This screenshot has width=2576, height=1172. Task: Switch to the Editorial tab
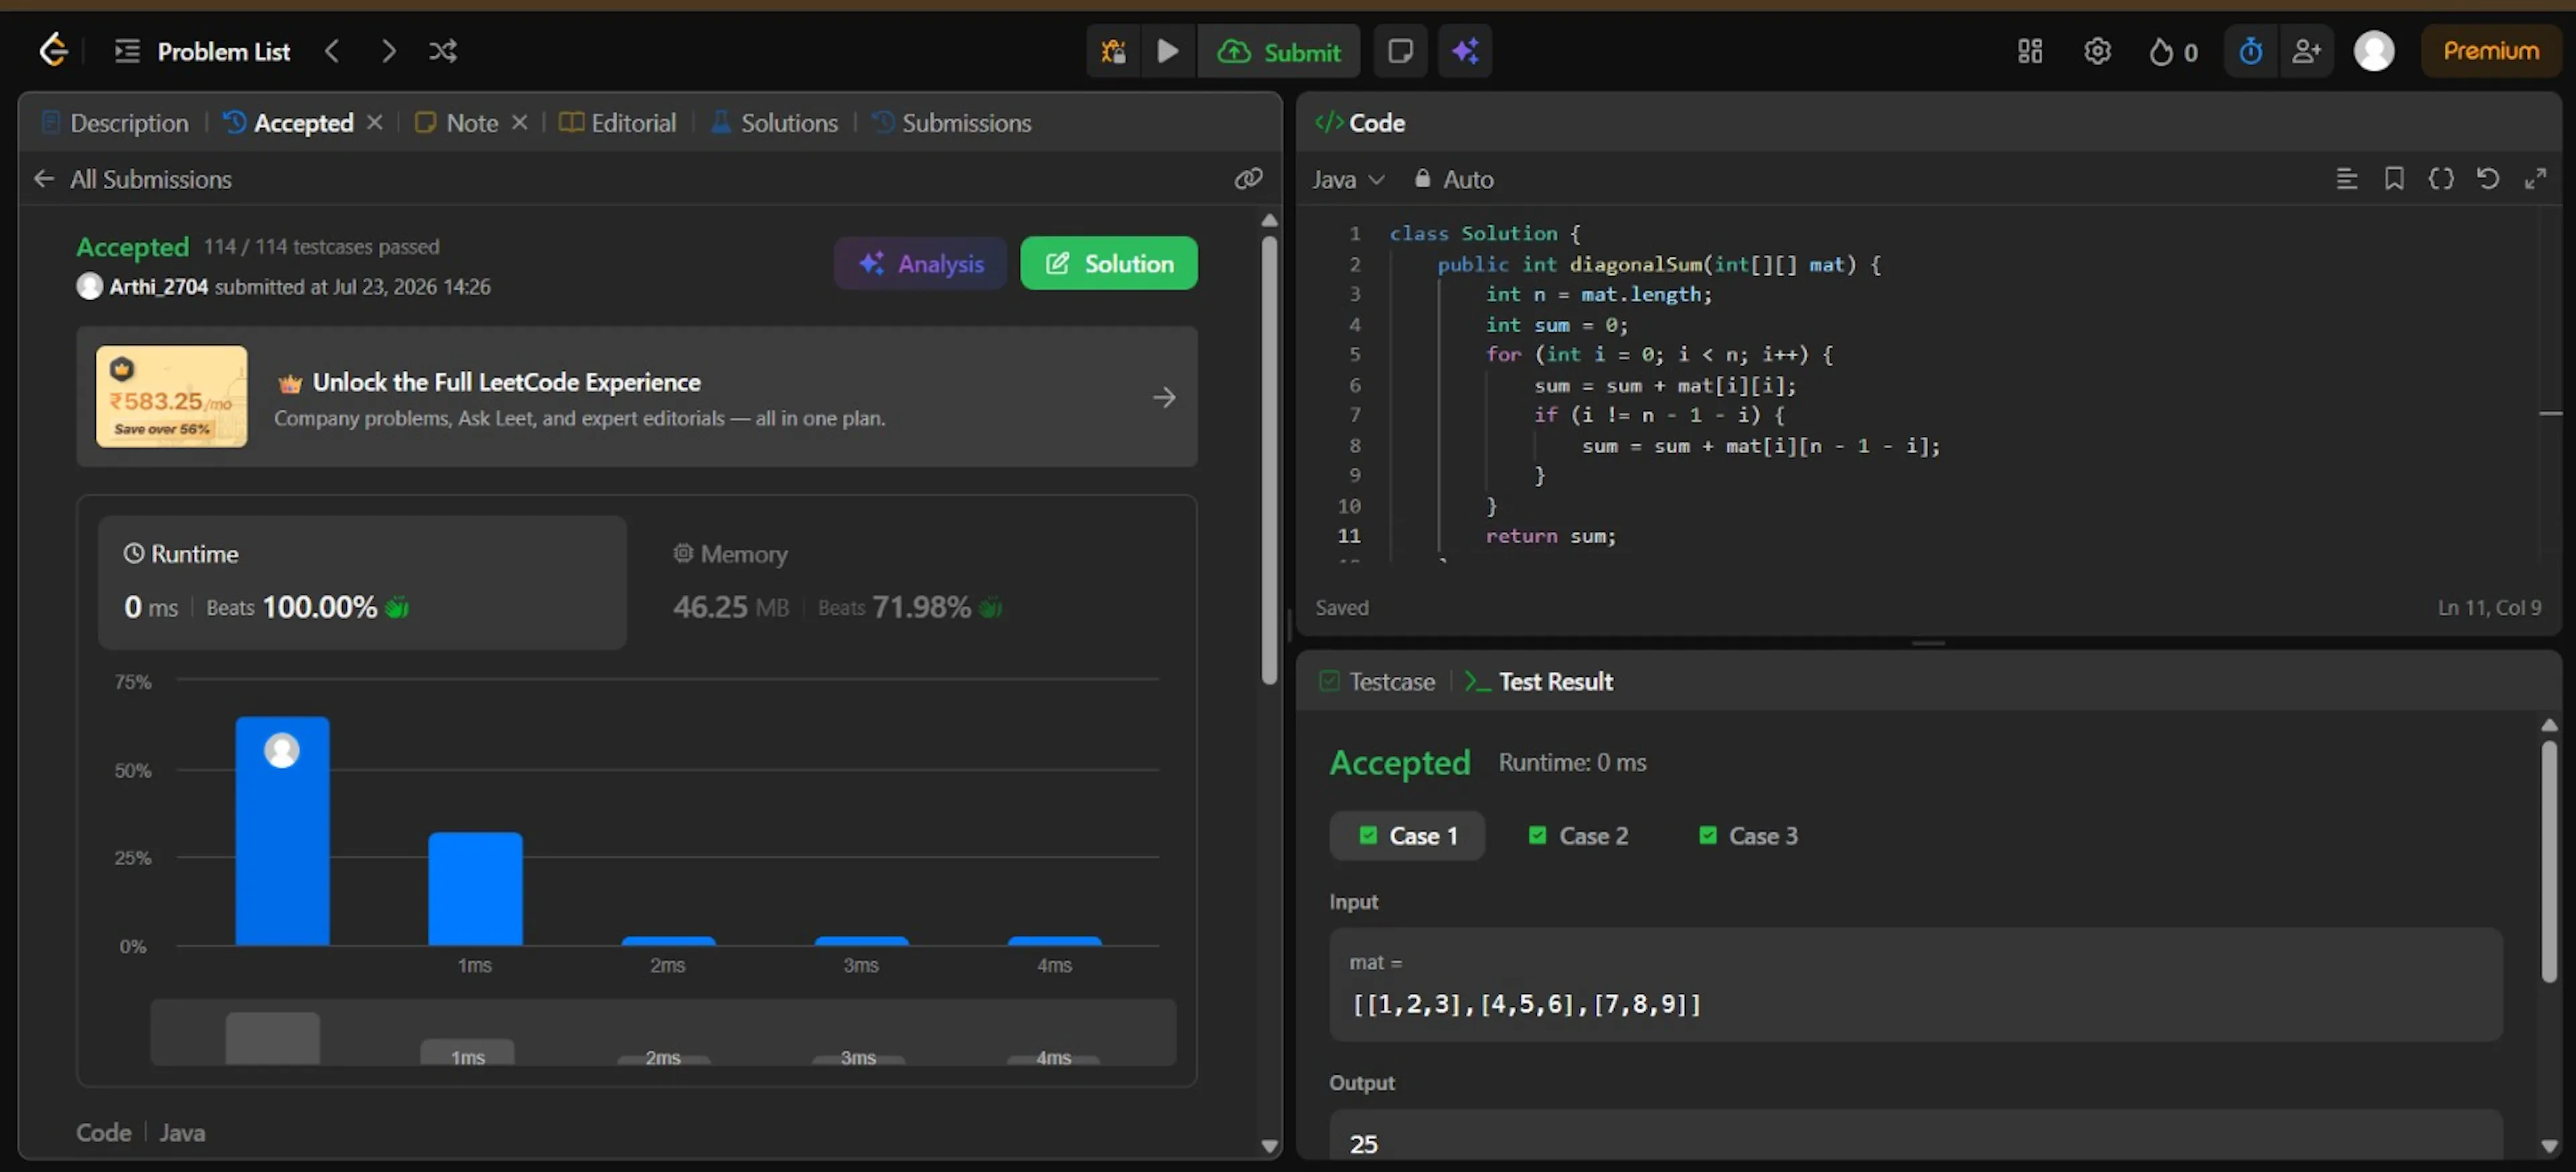click(x=618, y=123)
